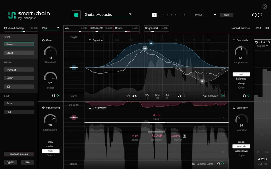This screenshot has height=169, width=271.
Task: Set Saturation style to aggressive
Action: [x=241, y=151]
